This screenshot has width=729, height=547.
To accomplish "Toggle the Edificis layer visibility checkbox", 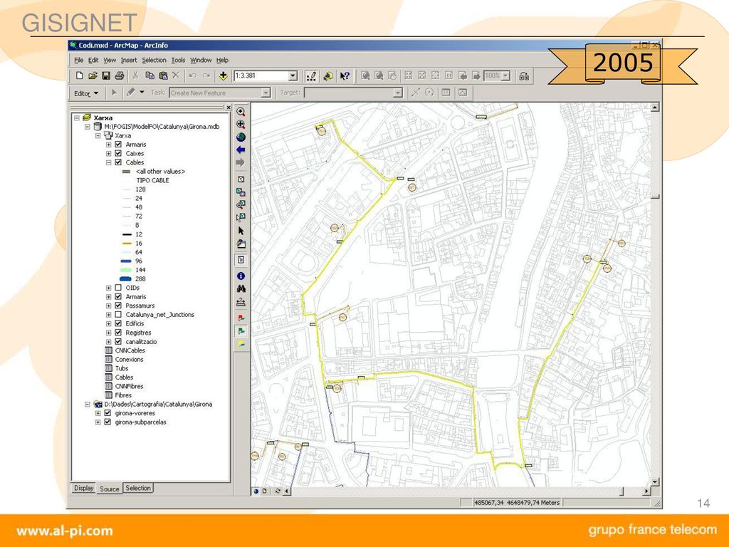I will click(x=118, y=324).
